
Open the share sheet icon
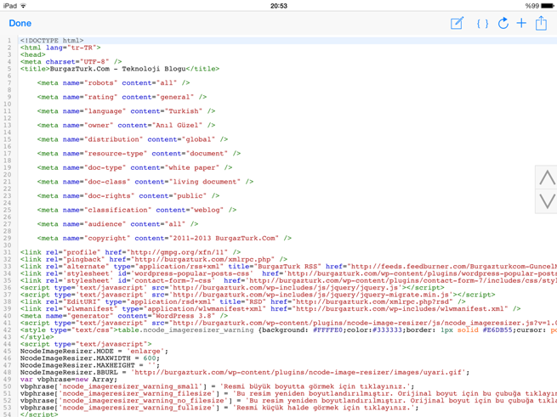click(541, 23)
